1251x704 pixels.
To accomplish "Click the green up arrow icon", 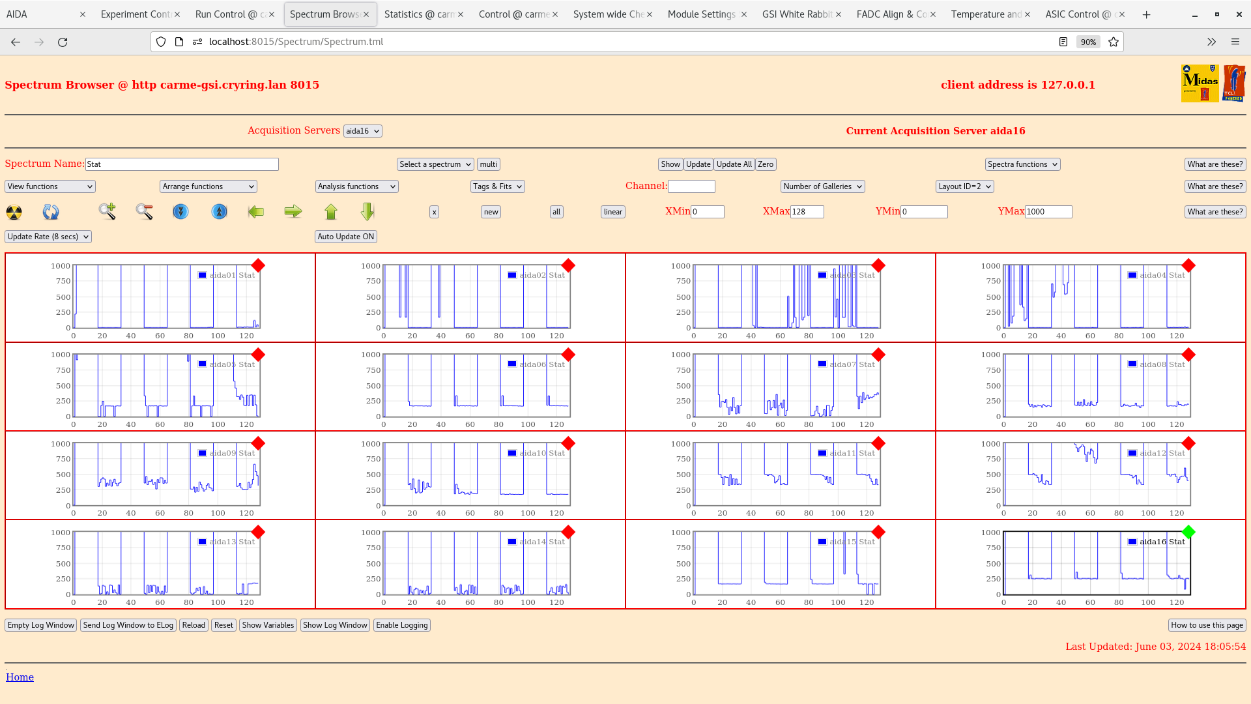I will click(x=331, y=211).
